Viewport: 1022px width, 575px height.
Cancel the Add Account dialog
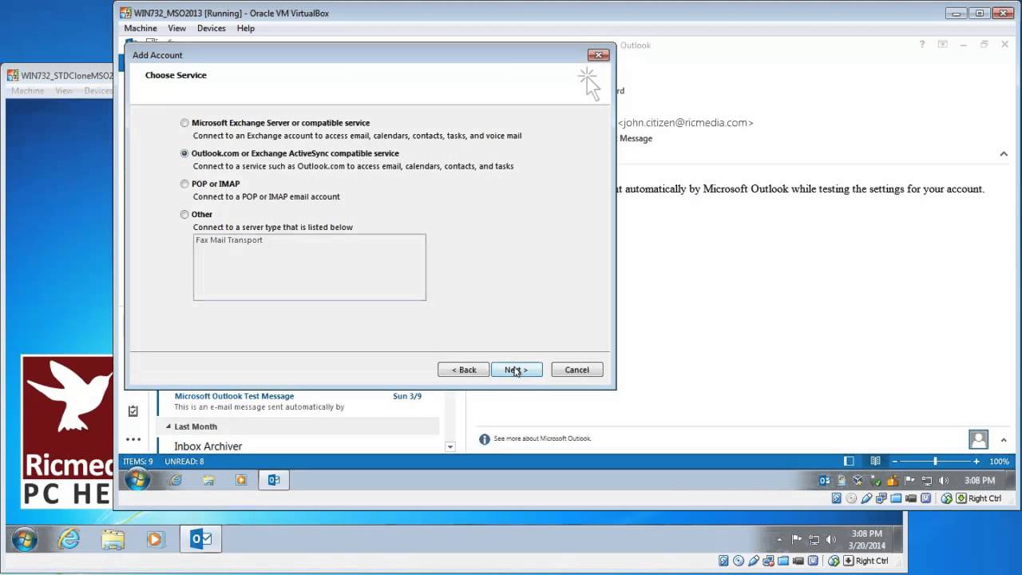(576, 370)
